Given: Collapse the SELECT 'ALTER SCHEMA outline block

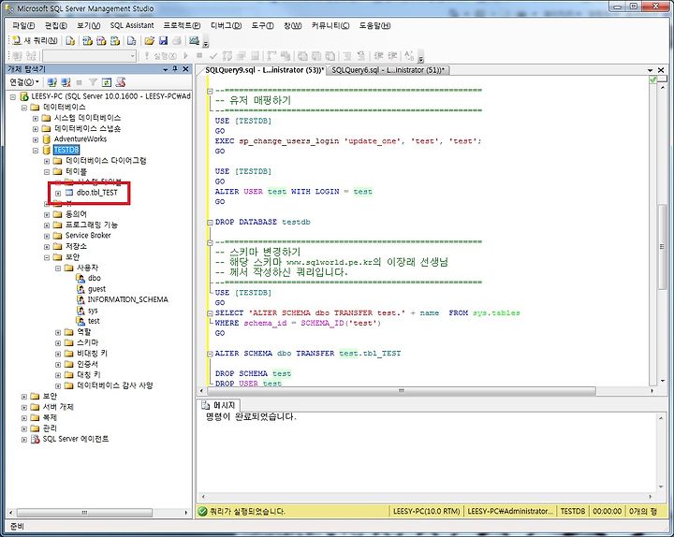Looking at the screenshot, I should 210,313.
